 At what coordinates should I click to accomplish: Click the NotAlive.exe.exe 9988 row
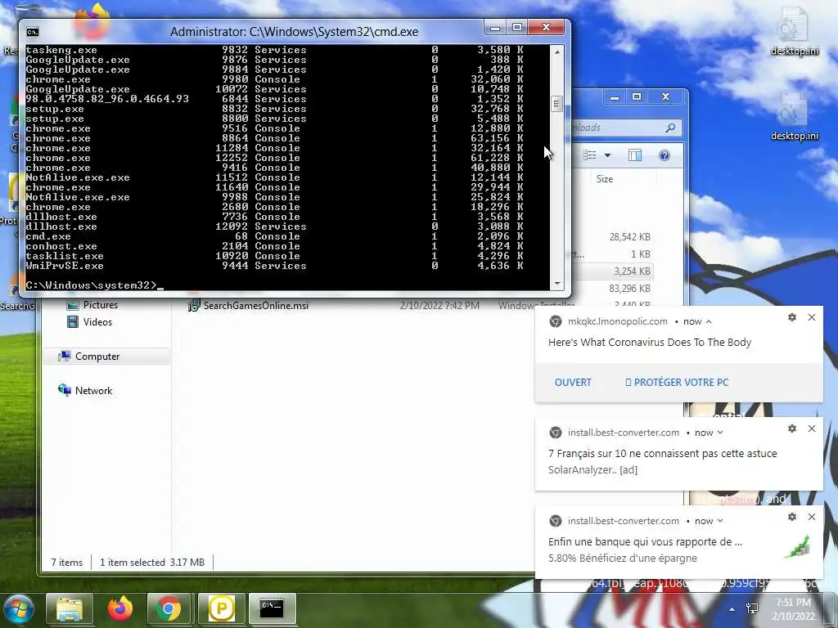point(274,197)
